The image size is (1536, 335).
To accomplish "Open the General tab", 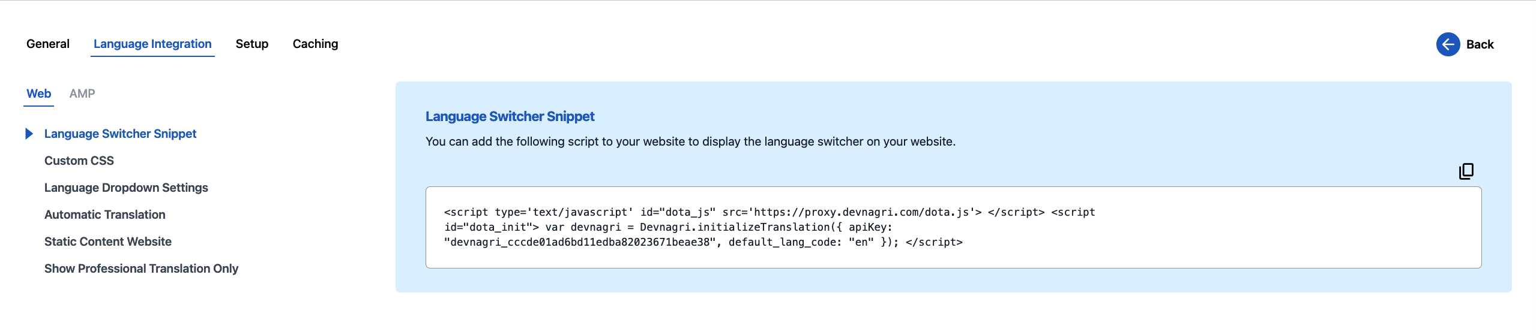I will (48, 44).
